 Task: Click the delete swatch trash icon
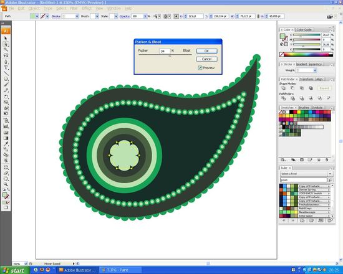pyautogui.click(x=327, y=160)
